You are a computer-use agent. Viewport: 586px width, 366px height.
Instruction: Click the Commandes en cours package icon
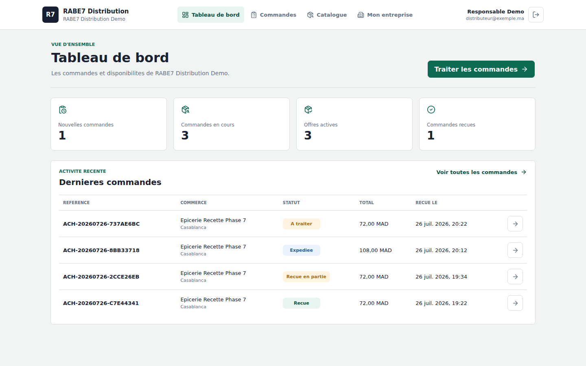(186, 110)
